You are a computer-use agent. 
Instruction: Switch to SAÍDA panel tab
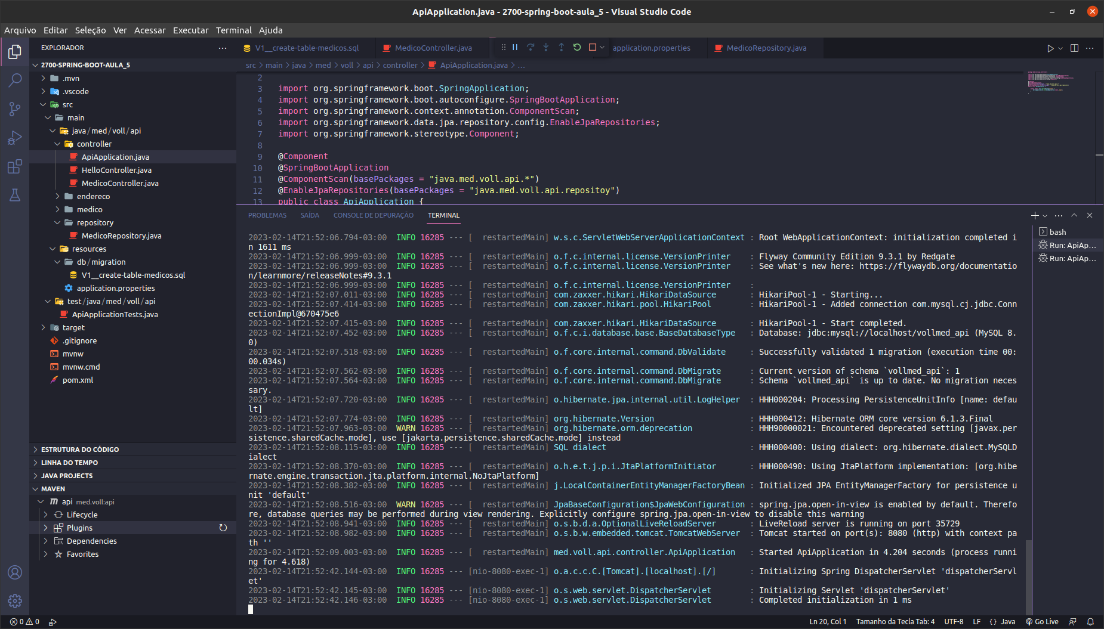click(x=310, y=215)
